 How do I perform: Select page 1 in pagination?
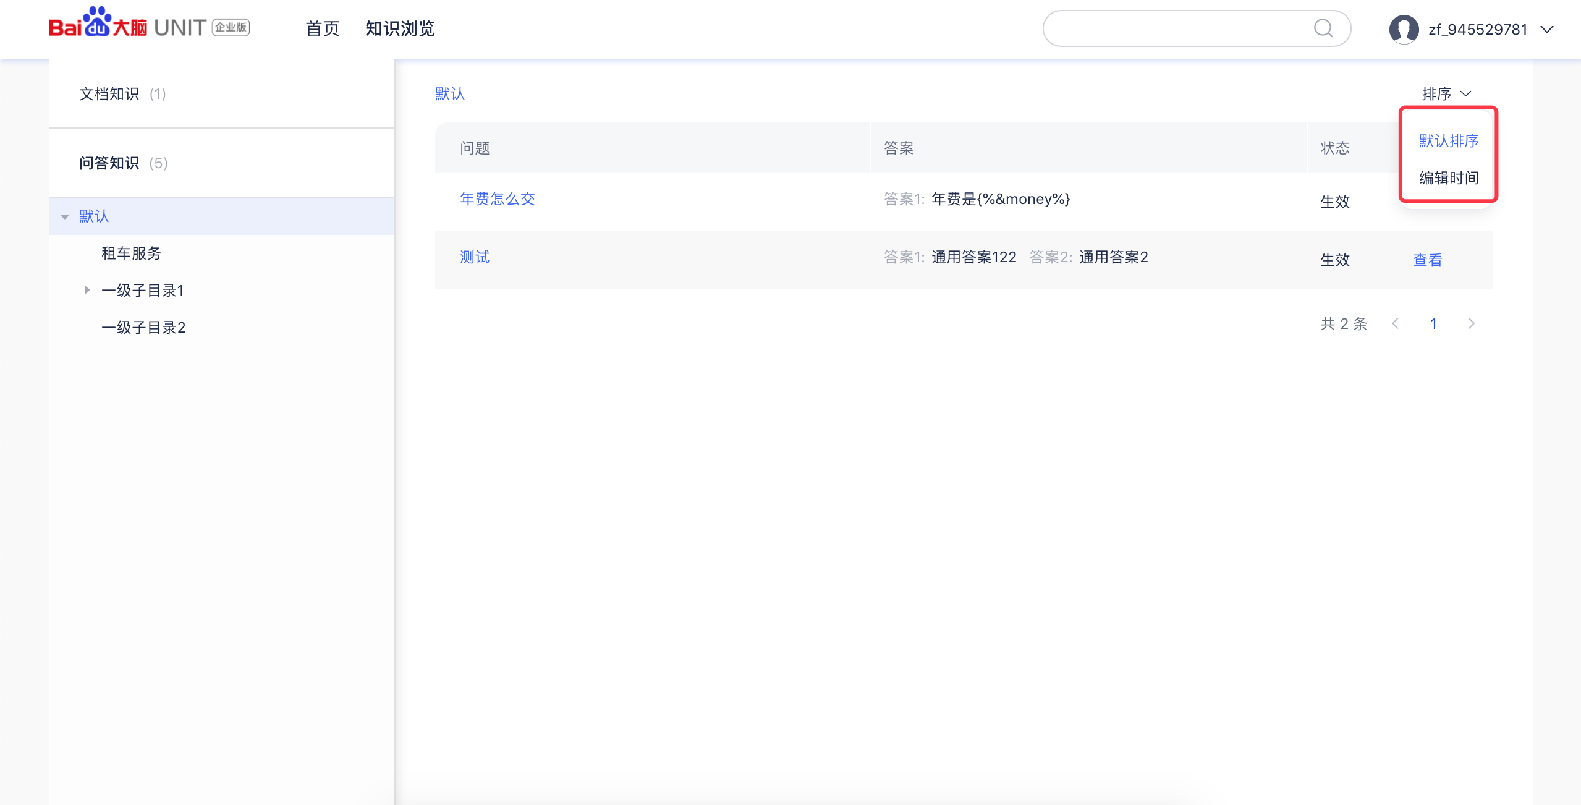click(x=1433, y=323)
